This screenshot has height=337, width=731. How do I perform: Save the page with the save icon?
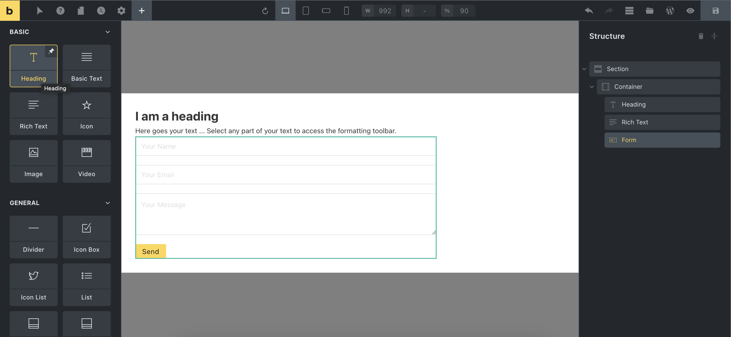(x=716, y=10)
